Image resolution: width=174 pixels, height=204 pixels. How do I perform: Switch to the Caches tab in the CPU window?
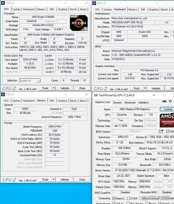pos(16,9)
